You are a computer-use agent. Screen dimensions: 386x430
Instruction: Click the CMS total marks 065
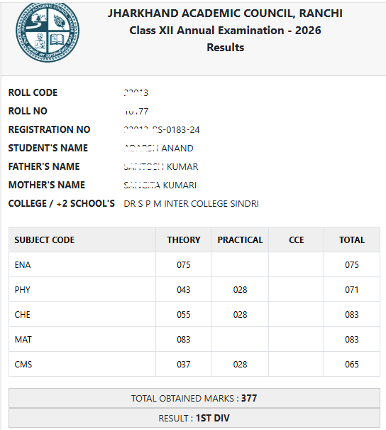coord(352,364)
